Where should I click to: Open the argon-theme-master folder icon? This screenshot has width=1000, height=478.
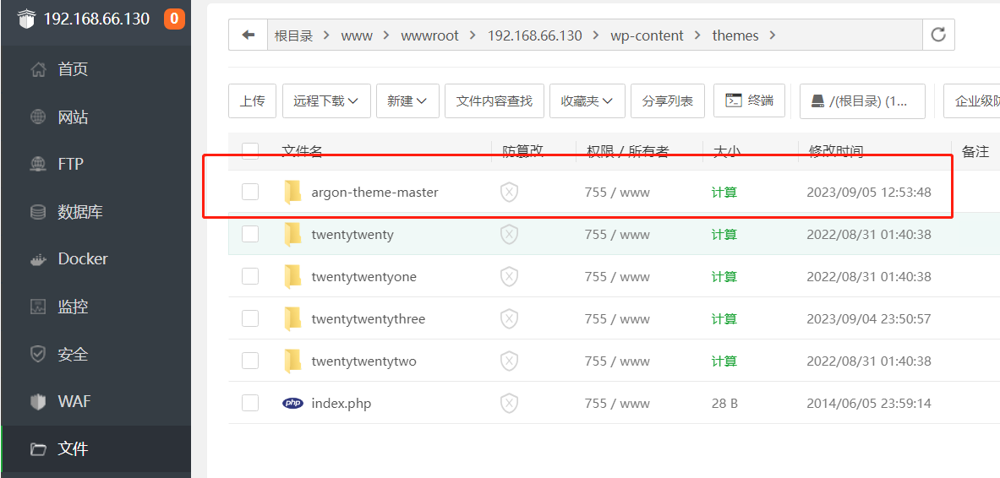[292, 193]
